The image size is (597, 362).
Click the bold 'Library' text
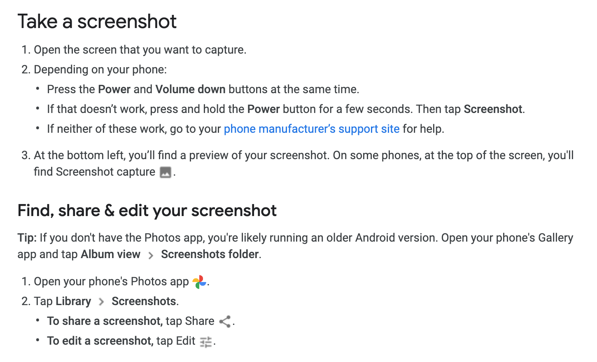tap(73, 301)
